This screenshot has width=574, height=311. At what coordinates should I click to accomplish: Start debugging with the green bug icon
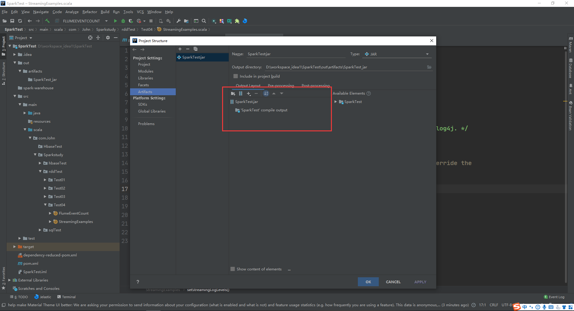pyautogui.click(x=123, y=21)
